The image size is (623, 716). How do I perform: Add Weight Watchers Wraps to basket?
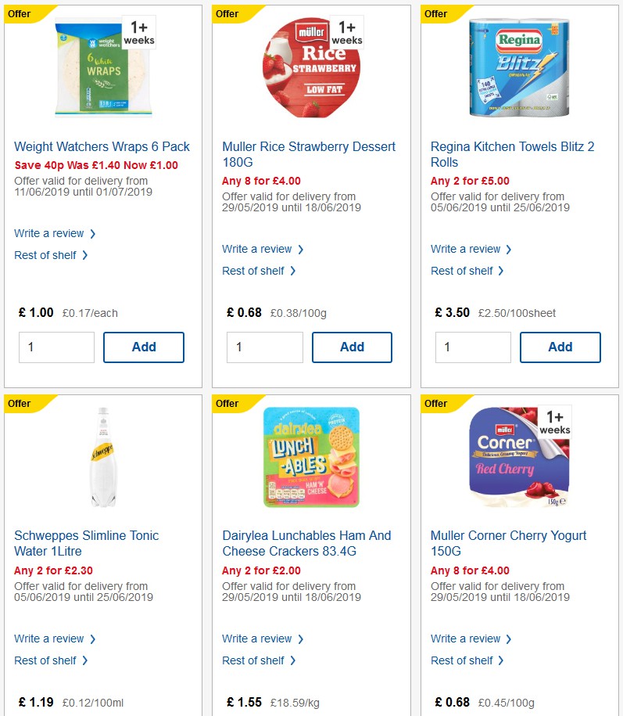pyautogui.click(x=144, y=347)
